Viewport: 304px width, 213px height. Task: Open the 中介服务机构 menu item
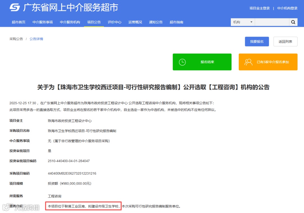[x=70, y=22]
